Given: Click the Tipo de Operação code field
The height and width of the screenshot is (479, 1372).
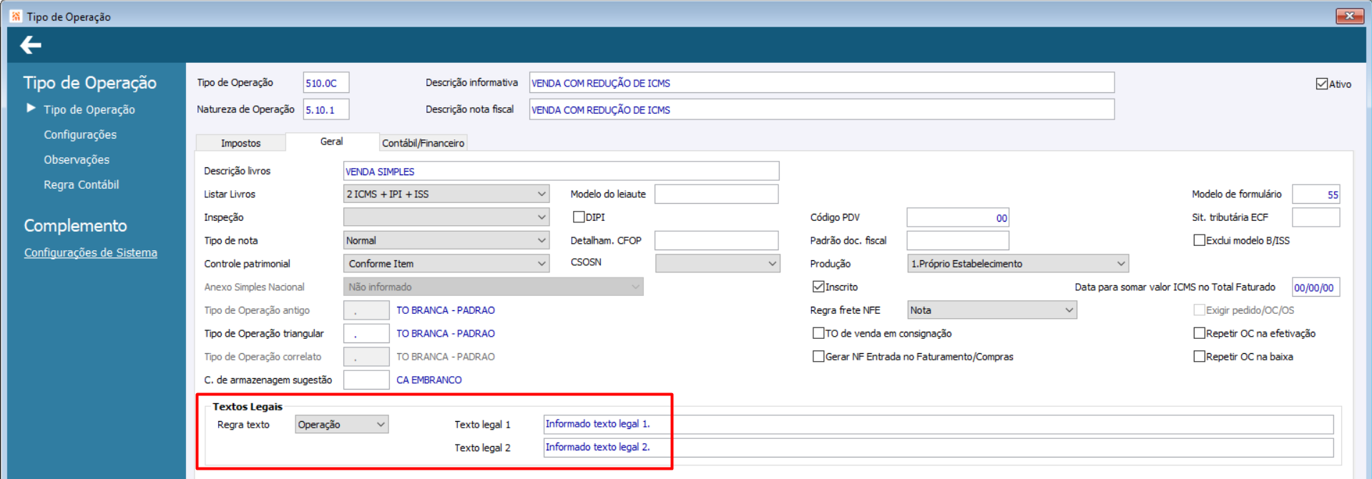Looking at the screenshot, I should pos(326,83).
